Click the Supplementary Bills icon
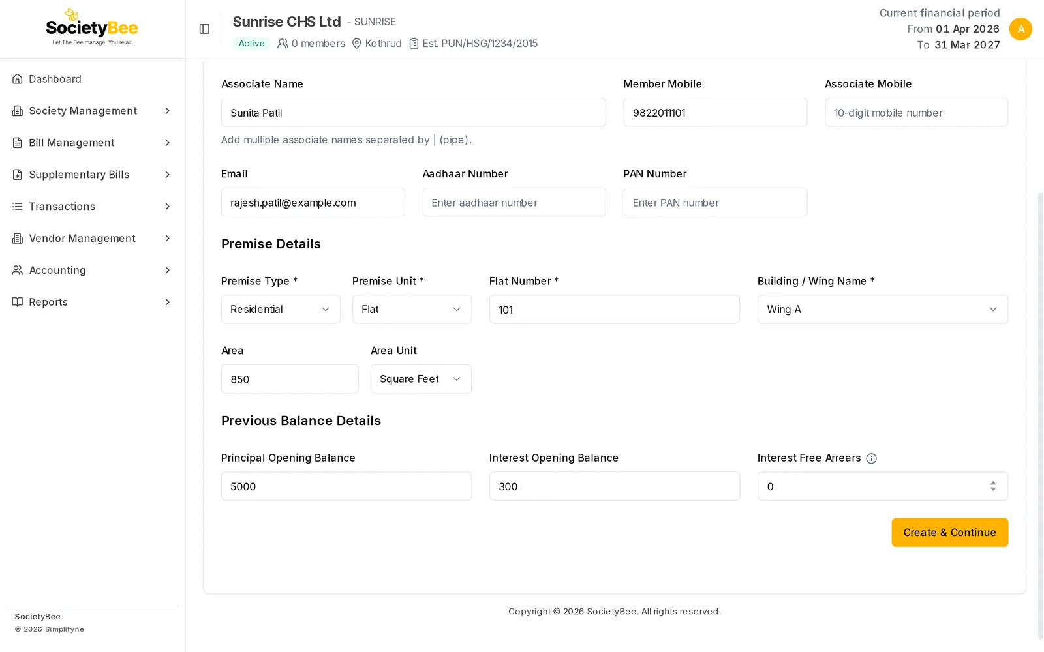The height and width of the screenshot is (652, 1044). click(x=18, y=175)
